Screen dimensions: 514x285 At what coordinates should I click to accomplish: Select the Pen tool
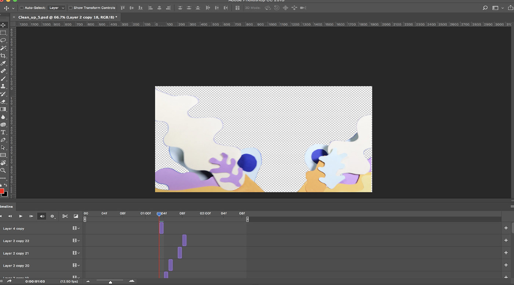3,140
